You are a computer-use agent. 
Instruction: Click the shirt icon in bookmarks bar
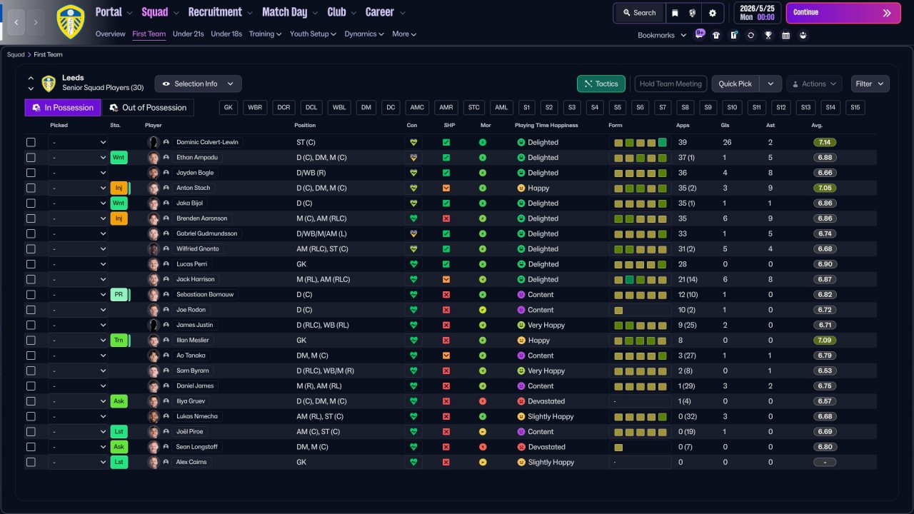click(x=716, y=35)
